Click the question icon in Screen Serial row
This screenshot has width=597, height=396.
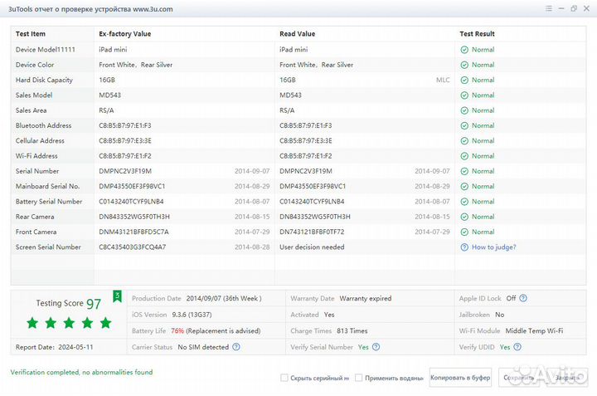click(464, 247)
